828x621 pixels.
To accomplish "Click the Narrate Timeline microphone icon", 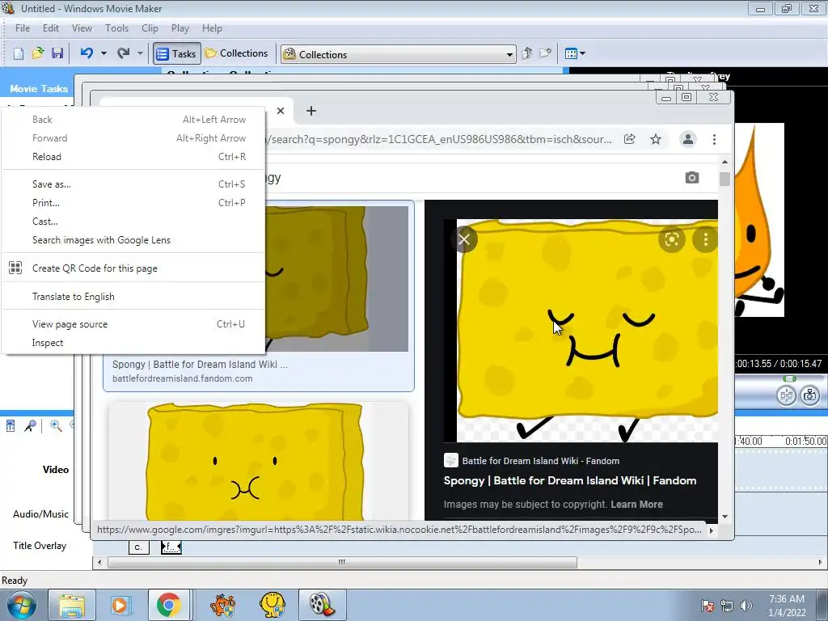I will tap(30, 425).
